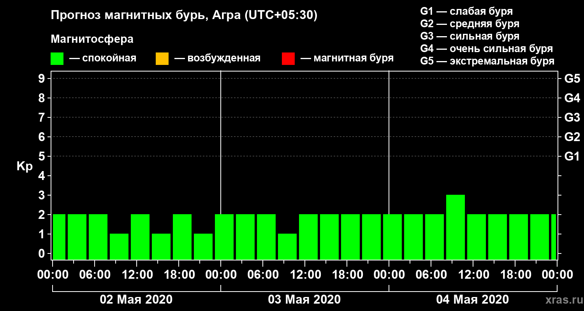Click the 'G3' label on right axis
The image size is (584, 311).
572,117
